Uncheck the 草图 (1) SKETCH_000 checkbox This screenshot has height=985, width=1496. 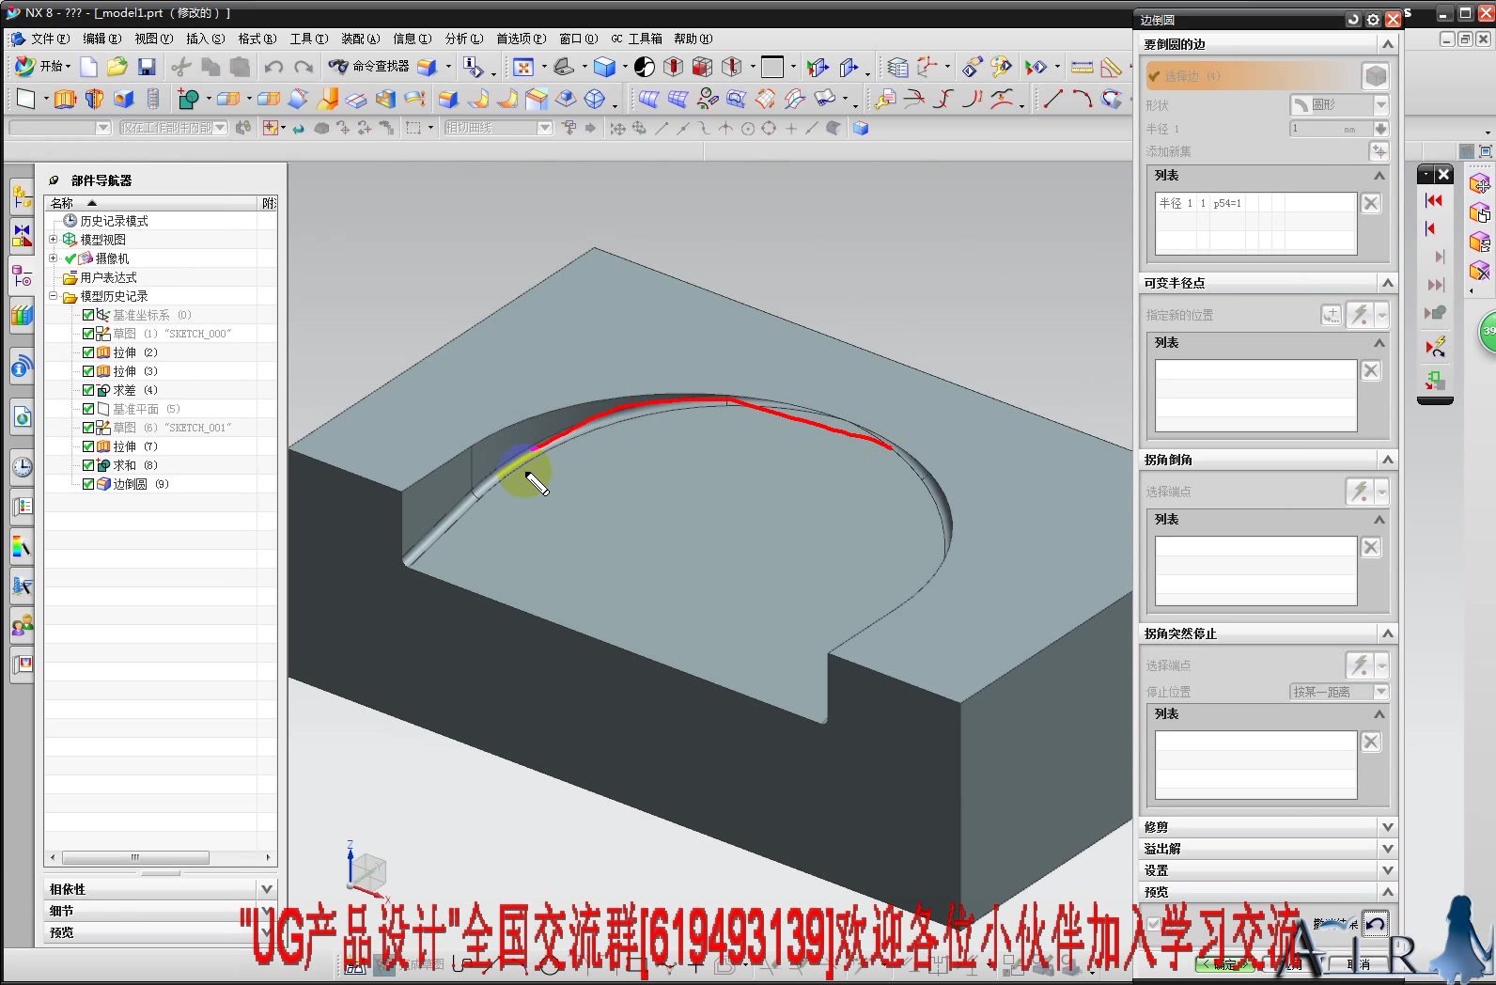[x=88, y=334]
